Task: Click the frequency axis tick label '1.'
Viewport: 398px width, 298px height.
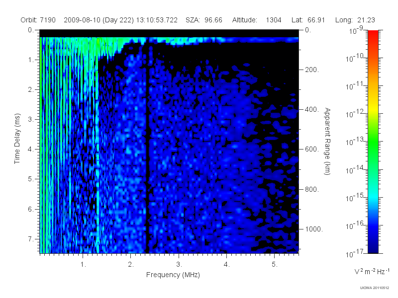Action: tap(83, 265)
